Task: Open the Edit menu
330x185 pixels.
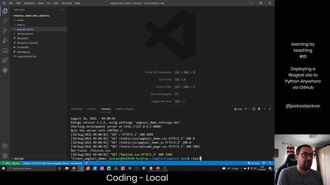Action: coord(19,3)
